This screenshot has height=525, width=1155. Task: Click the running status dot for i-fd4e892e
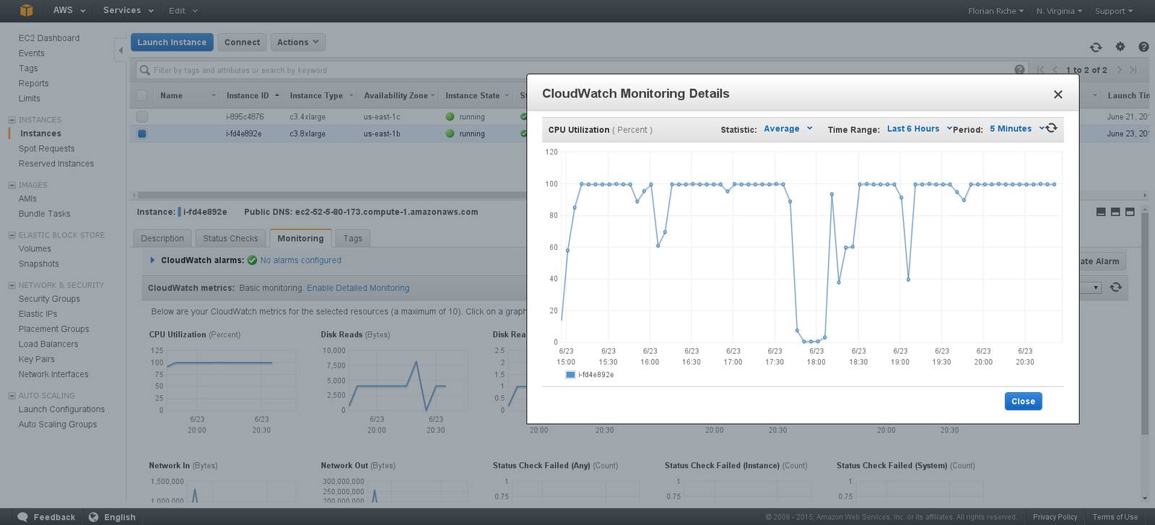(x=450, y=134)
